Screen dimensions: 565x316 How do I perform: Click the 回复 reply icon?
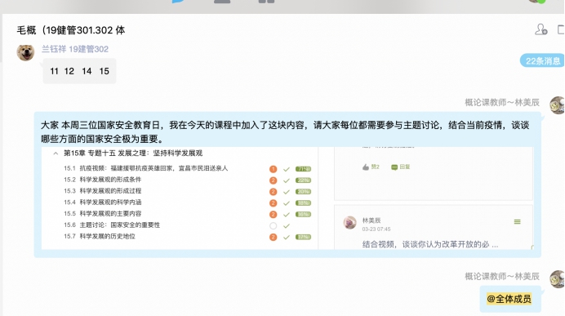[x=394, y=167]
